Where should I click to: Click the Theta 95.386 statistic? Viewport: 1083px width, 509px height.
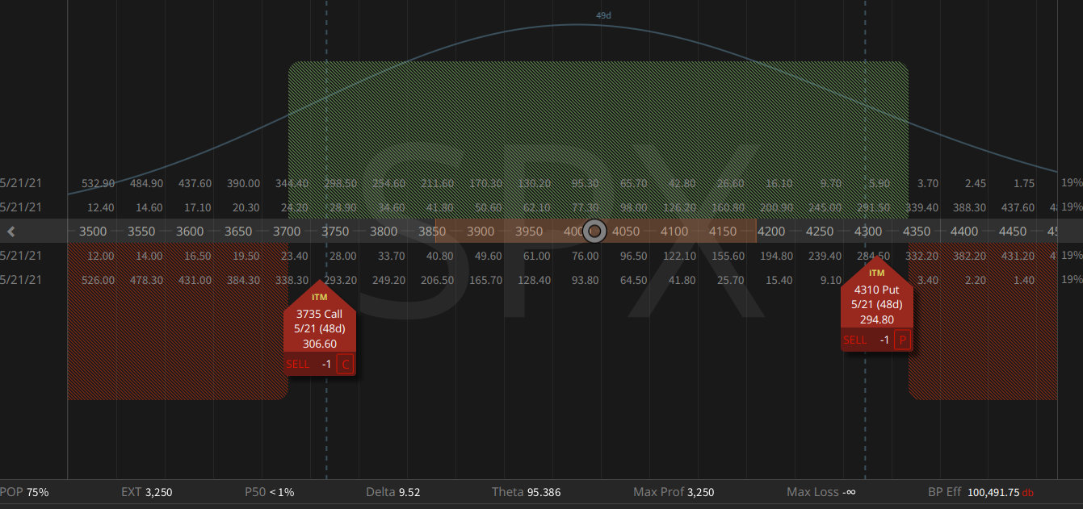(526, 492)
